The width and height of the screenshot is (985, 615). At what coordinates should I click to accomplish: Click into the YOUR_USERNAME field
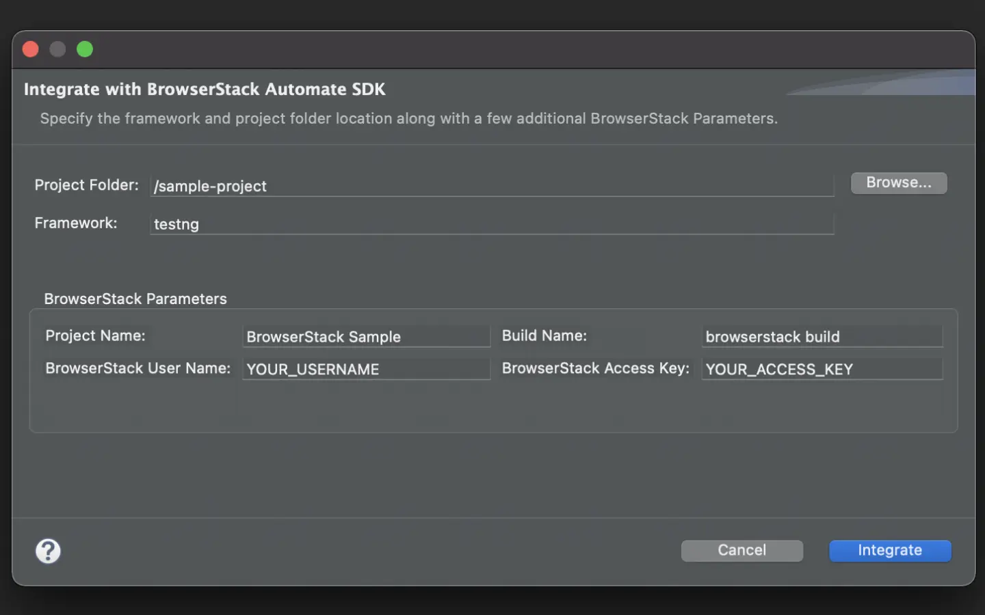[366, 369]
